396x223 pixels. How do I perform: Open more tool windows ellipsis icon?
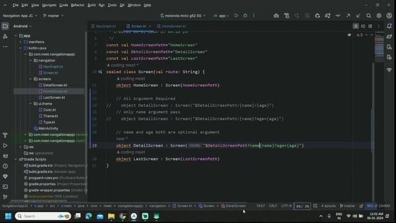5,46
